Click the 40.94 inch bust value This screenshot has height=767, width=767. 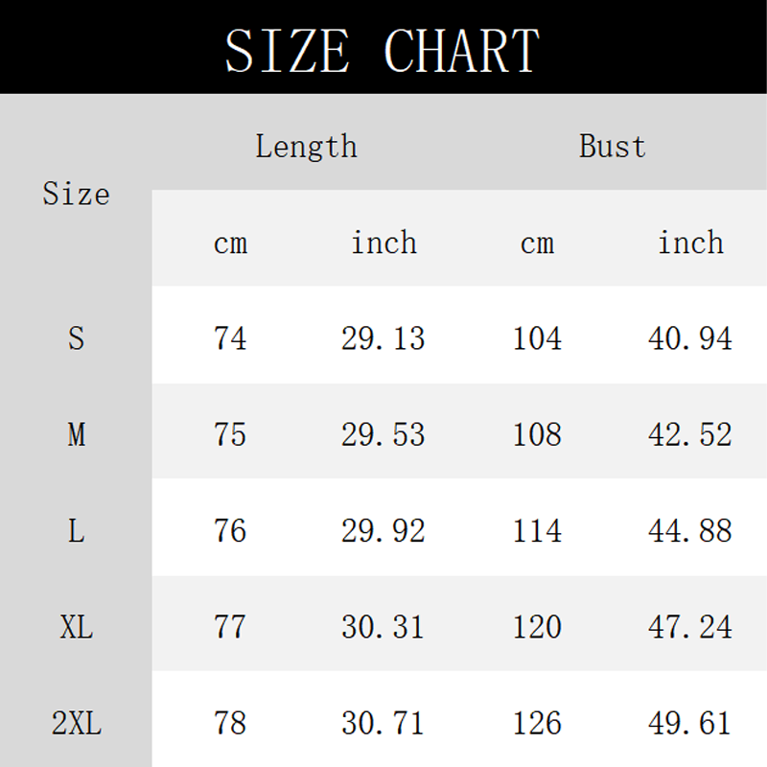[689, 338]
